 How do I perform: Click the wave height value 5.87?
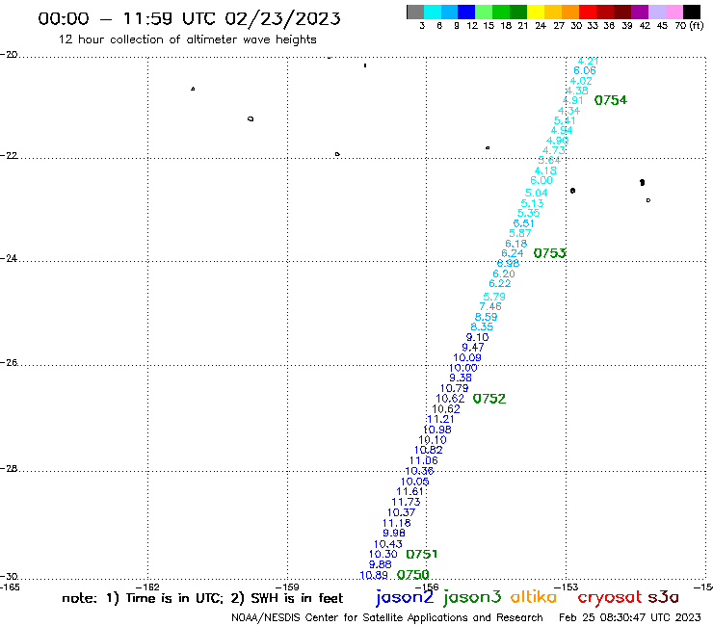click(x=519, y=233)
